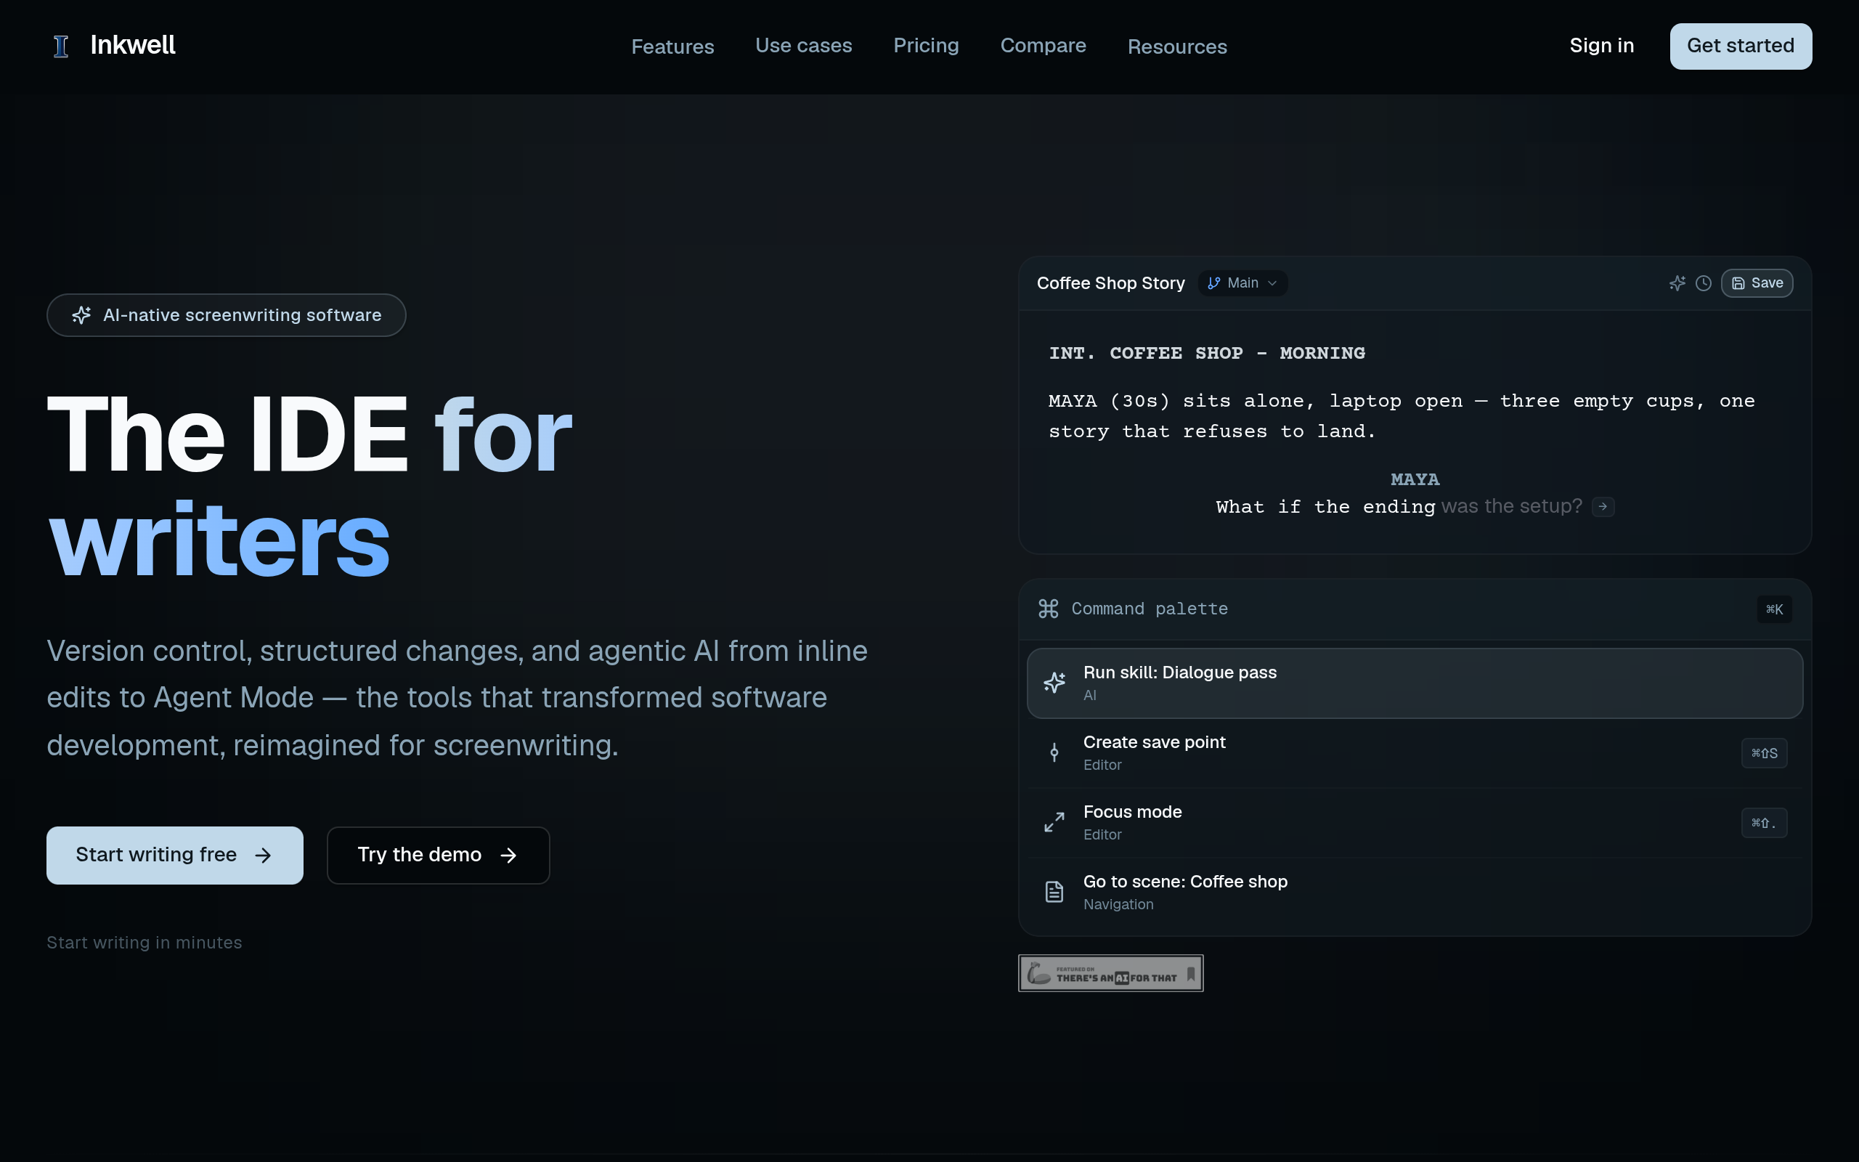This screenshot has width=1859, height=1162.
Task: Go to the Pricing page
Action: (926, 45)
